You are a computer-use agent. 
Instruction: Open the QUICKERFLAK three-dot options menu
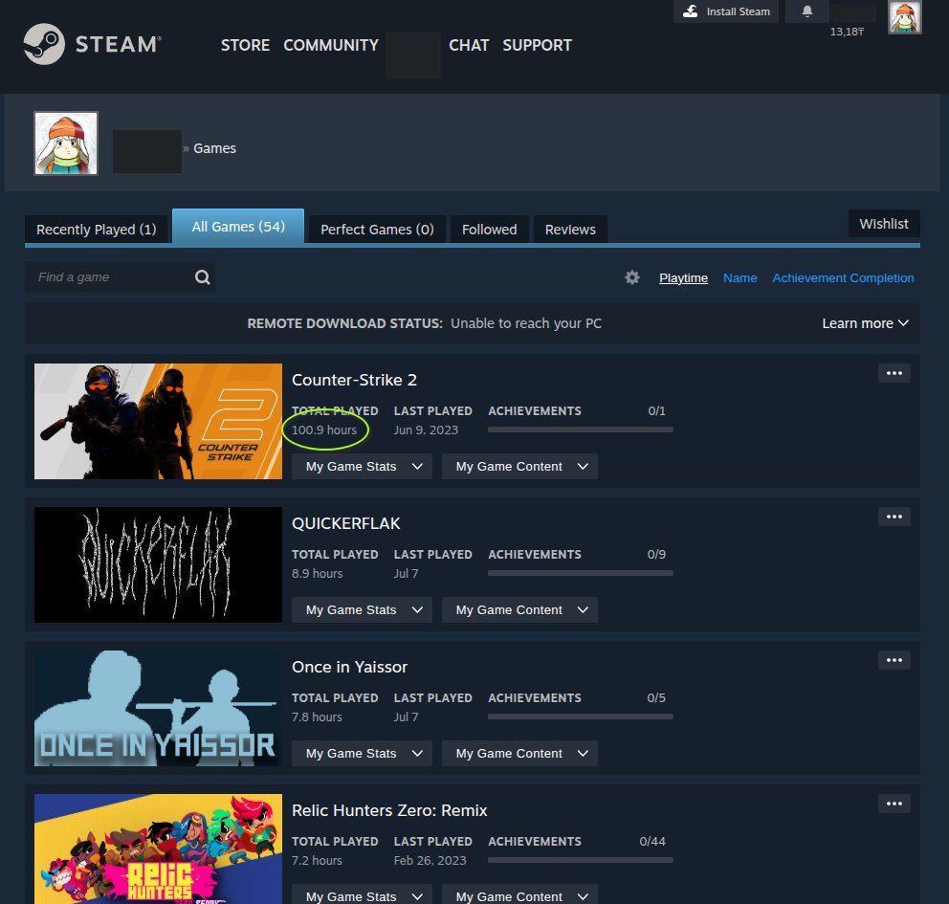click(894, 517)
